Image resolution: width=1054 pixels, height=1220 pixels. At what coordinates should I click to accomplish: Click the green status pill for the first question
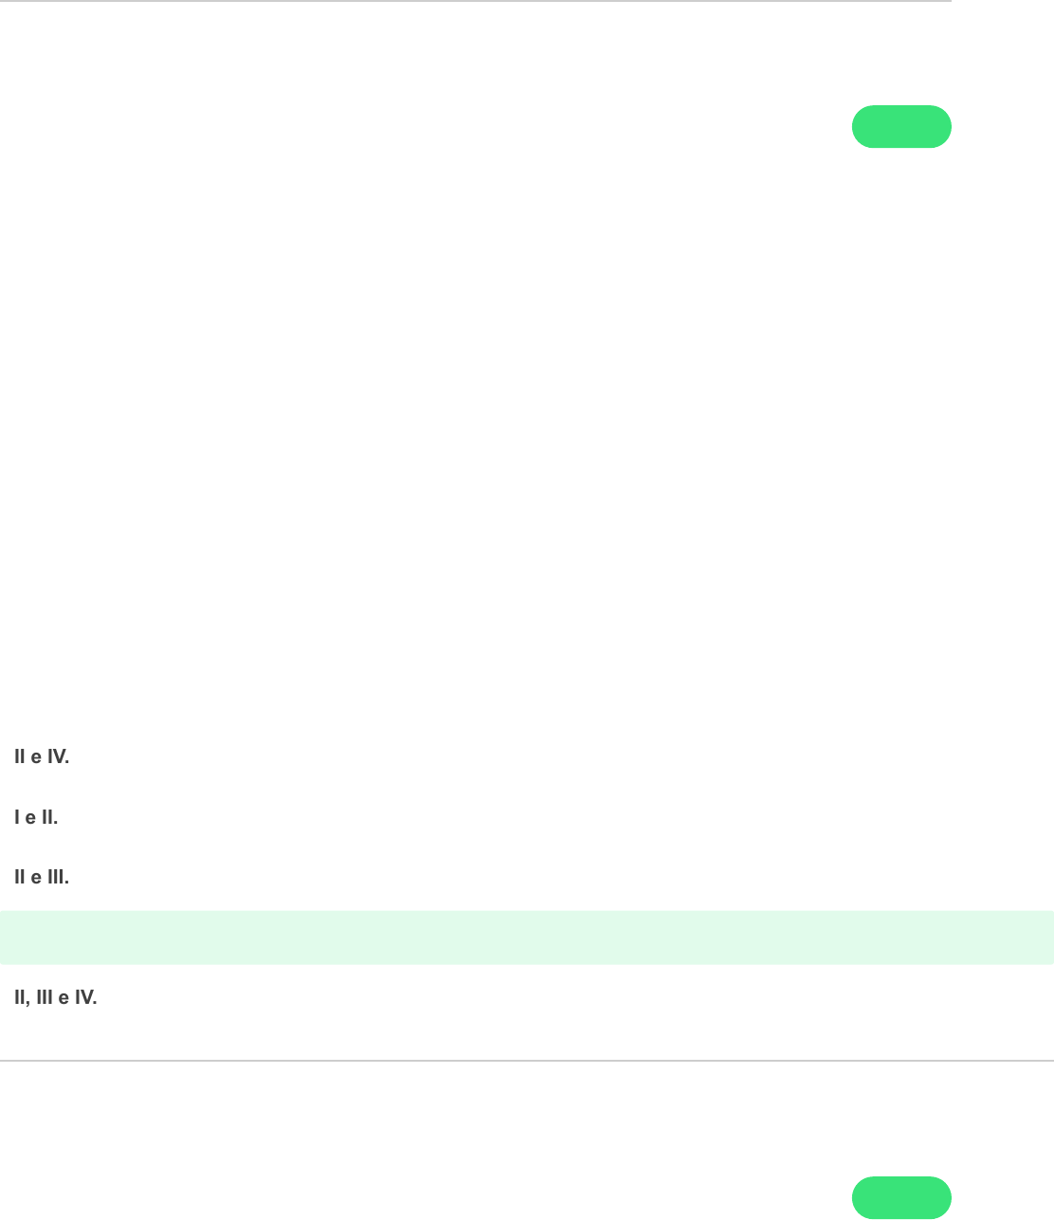[x=901, y=127]
